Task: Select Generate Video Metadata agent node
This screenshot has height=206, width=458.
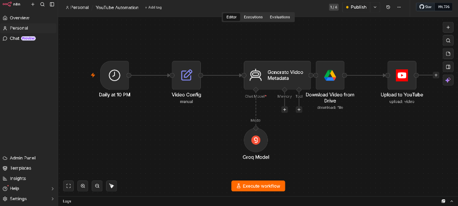Action: tap(277, 75)
